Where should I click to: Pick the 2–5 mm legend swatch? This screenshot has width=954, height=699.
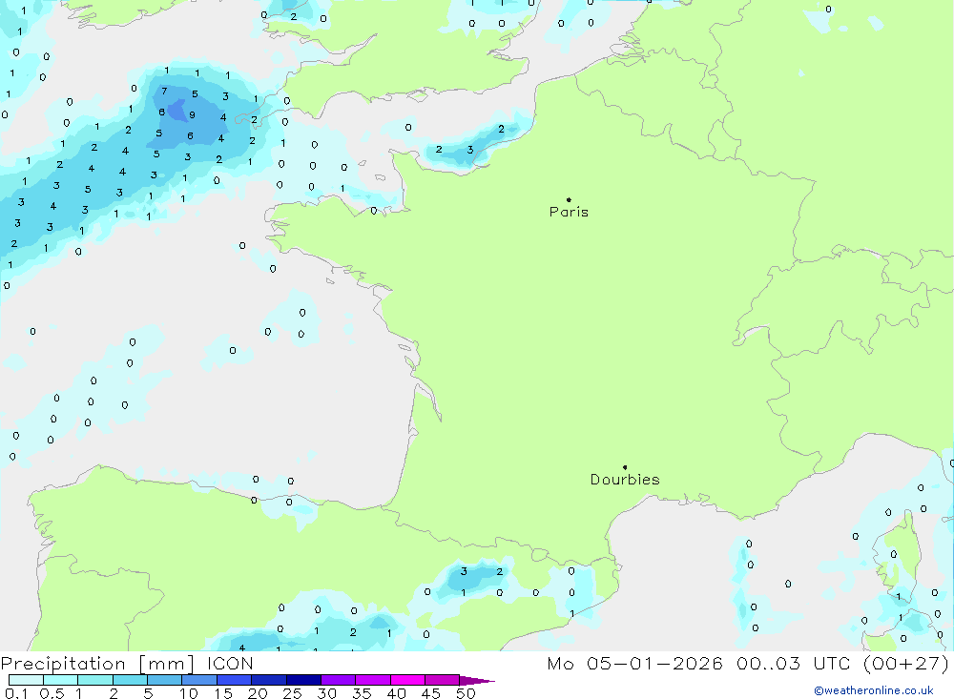(x=130, y=680)
